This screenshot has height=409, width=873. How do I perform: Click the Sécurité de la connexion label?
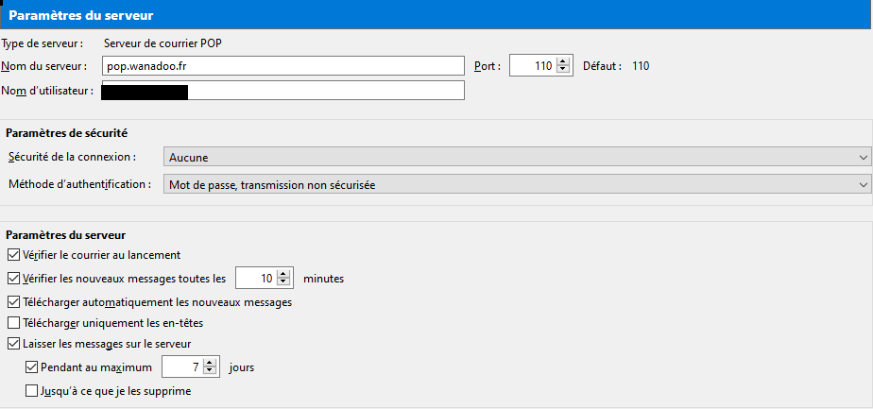point(73,157)
